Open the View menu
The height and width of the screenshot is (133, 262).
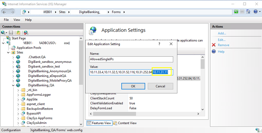tap(17, 20)
